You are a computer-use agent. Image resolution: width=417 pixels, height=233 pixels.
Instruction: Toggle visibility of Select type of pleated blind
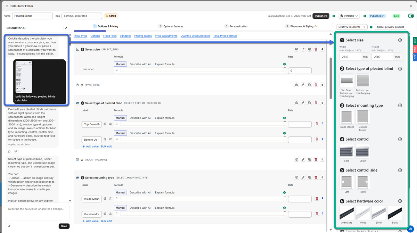tap(297, 103)
